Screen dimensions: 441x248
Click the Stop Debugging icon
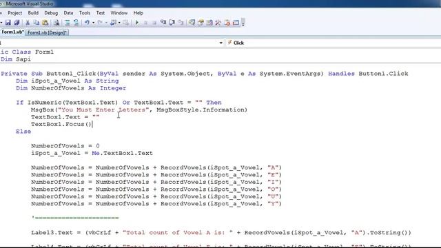tap(154, 23)
